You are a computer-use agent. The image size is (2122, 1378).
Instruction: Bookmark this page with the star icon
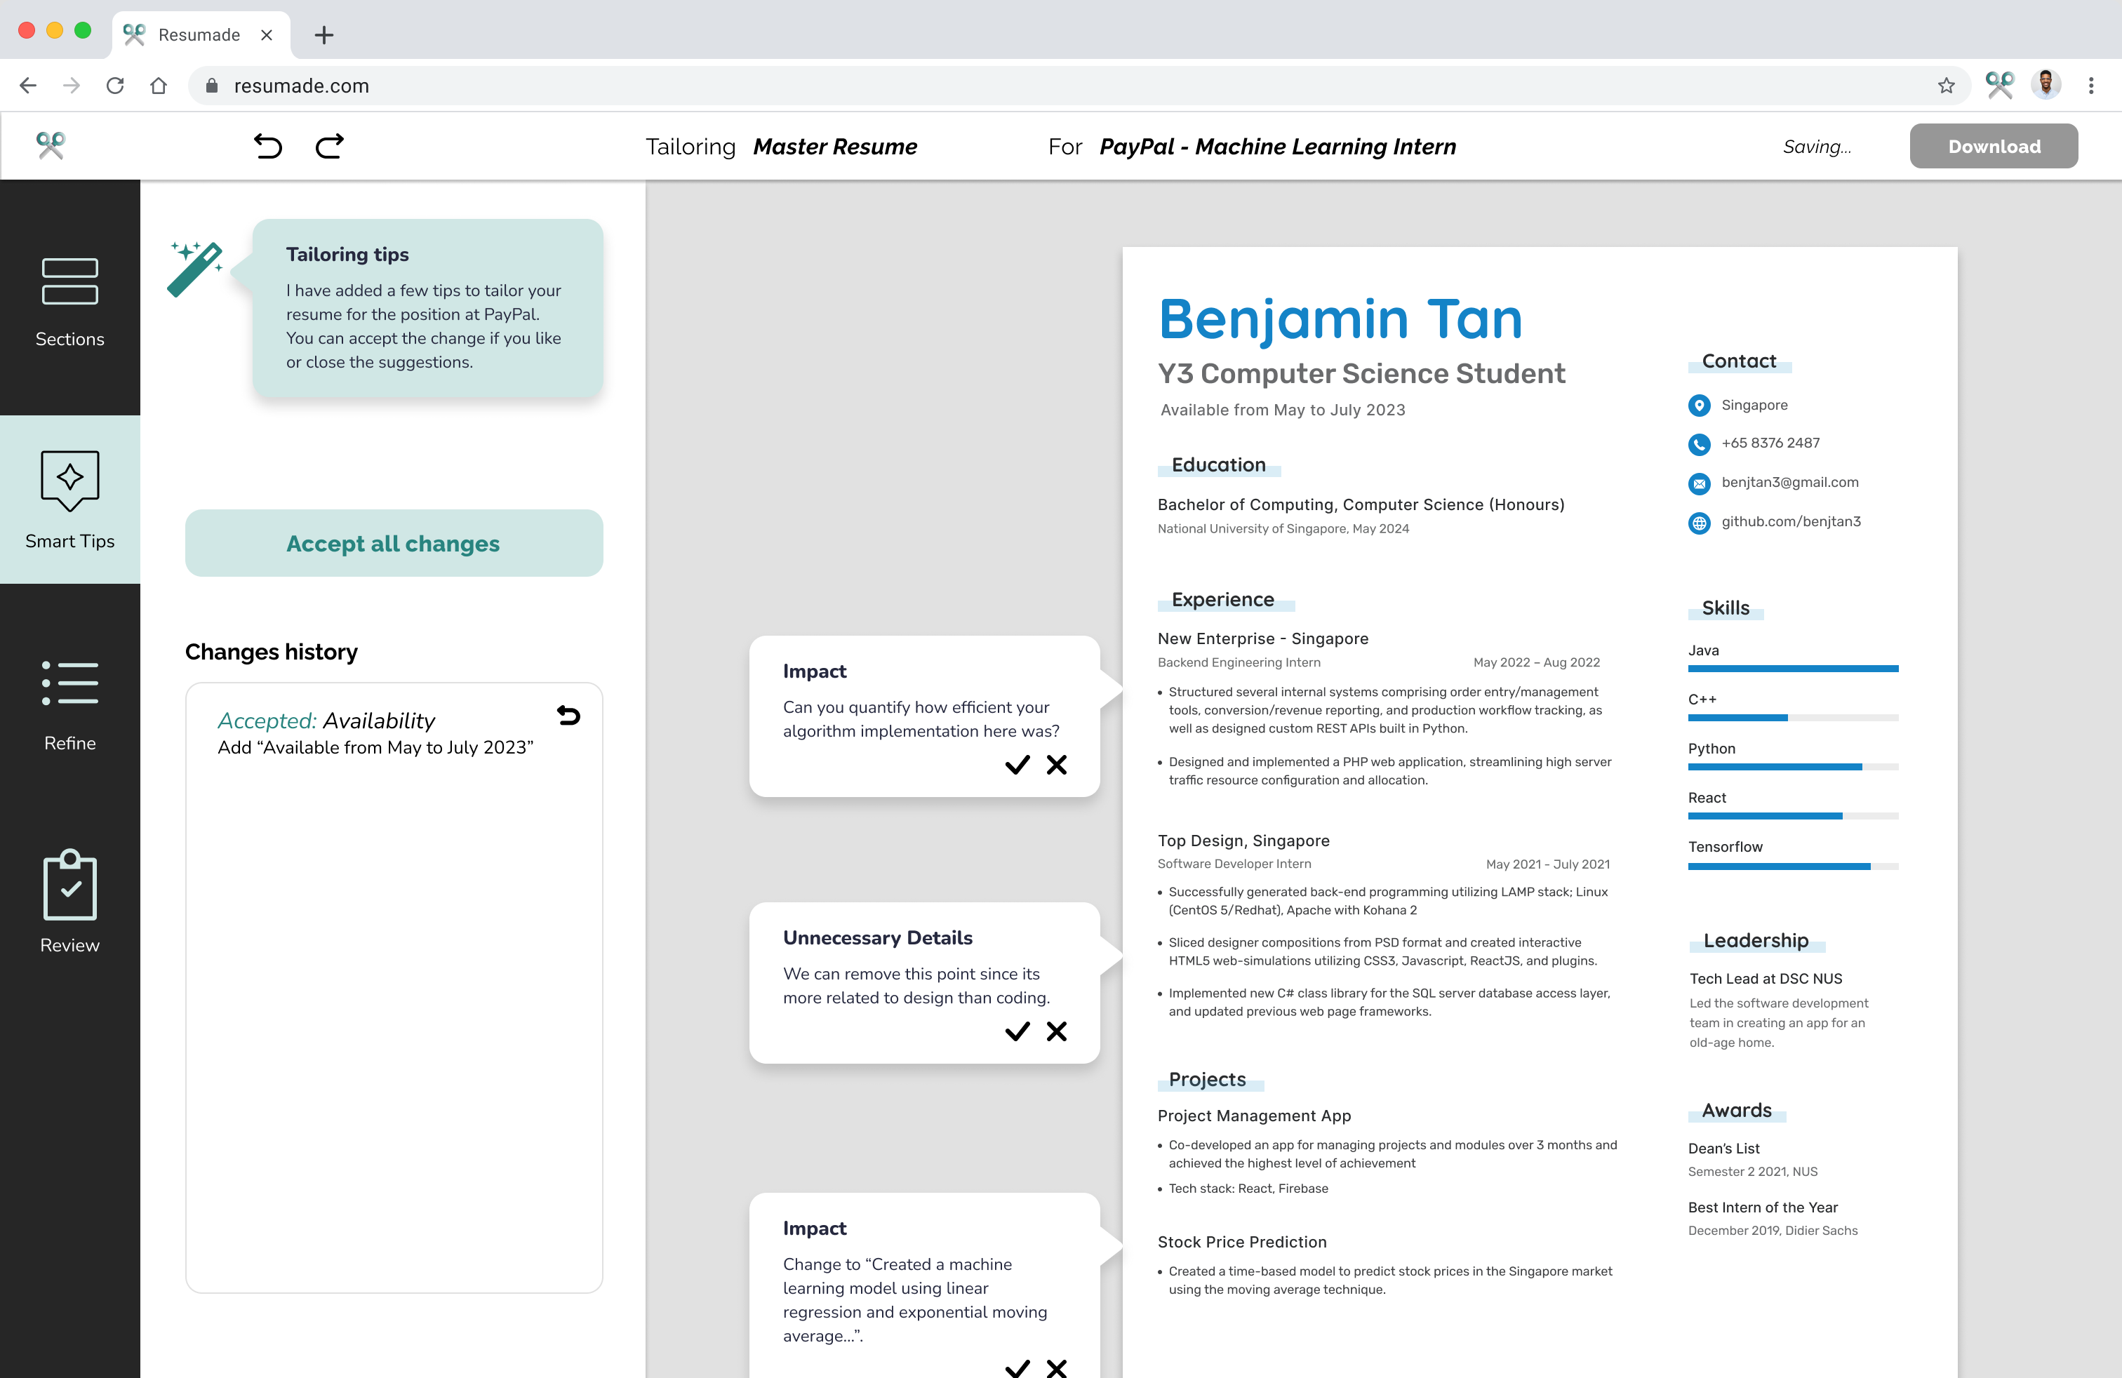1947,86
